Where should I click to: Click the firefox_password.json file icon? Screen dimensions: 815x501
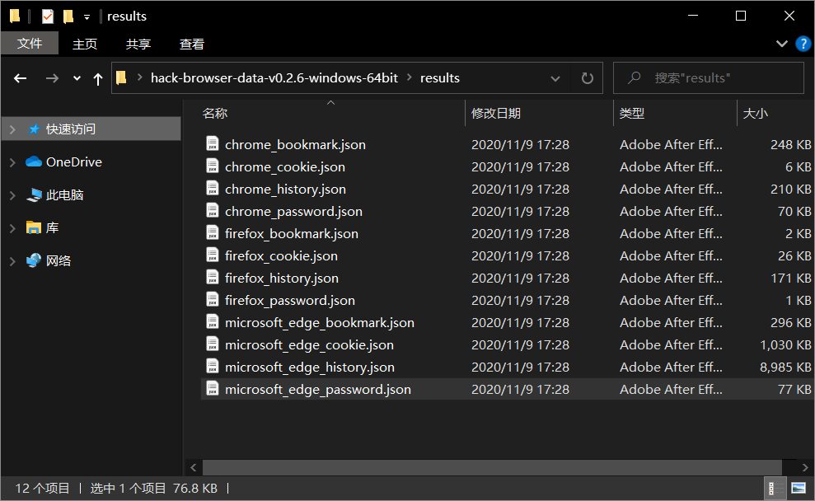coord(212,299)
